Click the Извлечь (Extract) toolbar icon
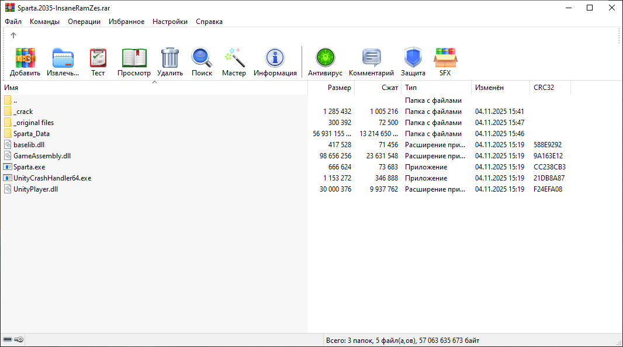This screenshot has width=623, height=347. click(63, 58)
